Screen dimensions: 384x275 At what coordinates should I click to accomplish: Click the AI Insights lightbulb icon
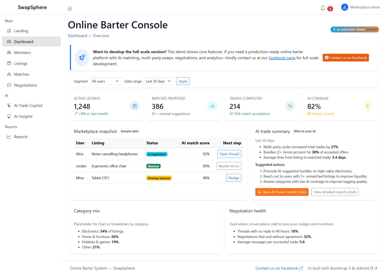[x=9, y=116]
